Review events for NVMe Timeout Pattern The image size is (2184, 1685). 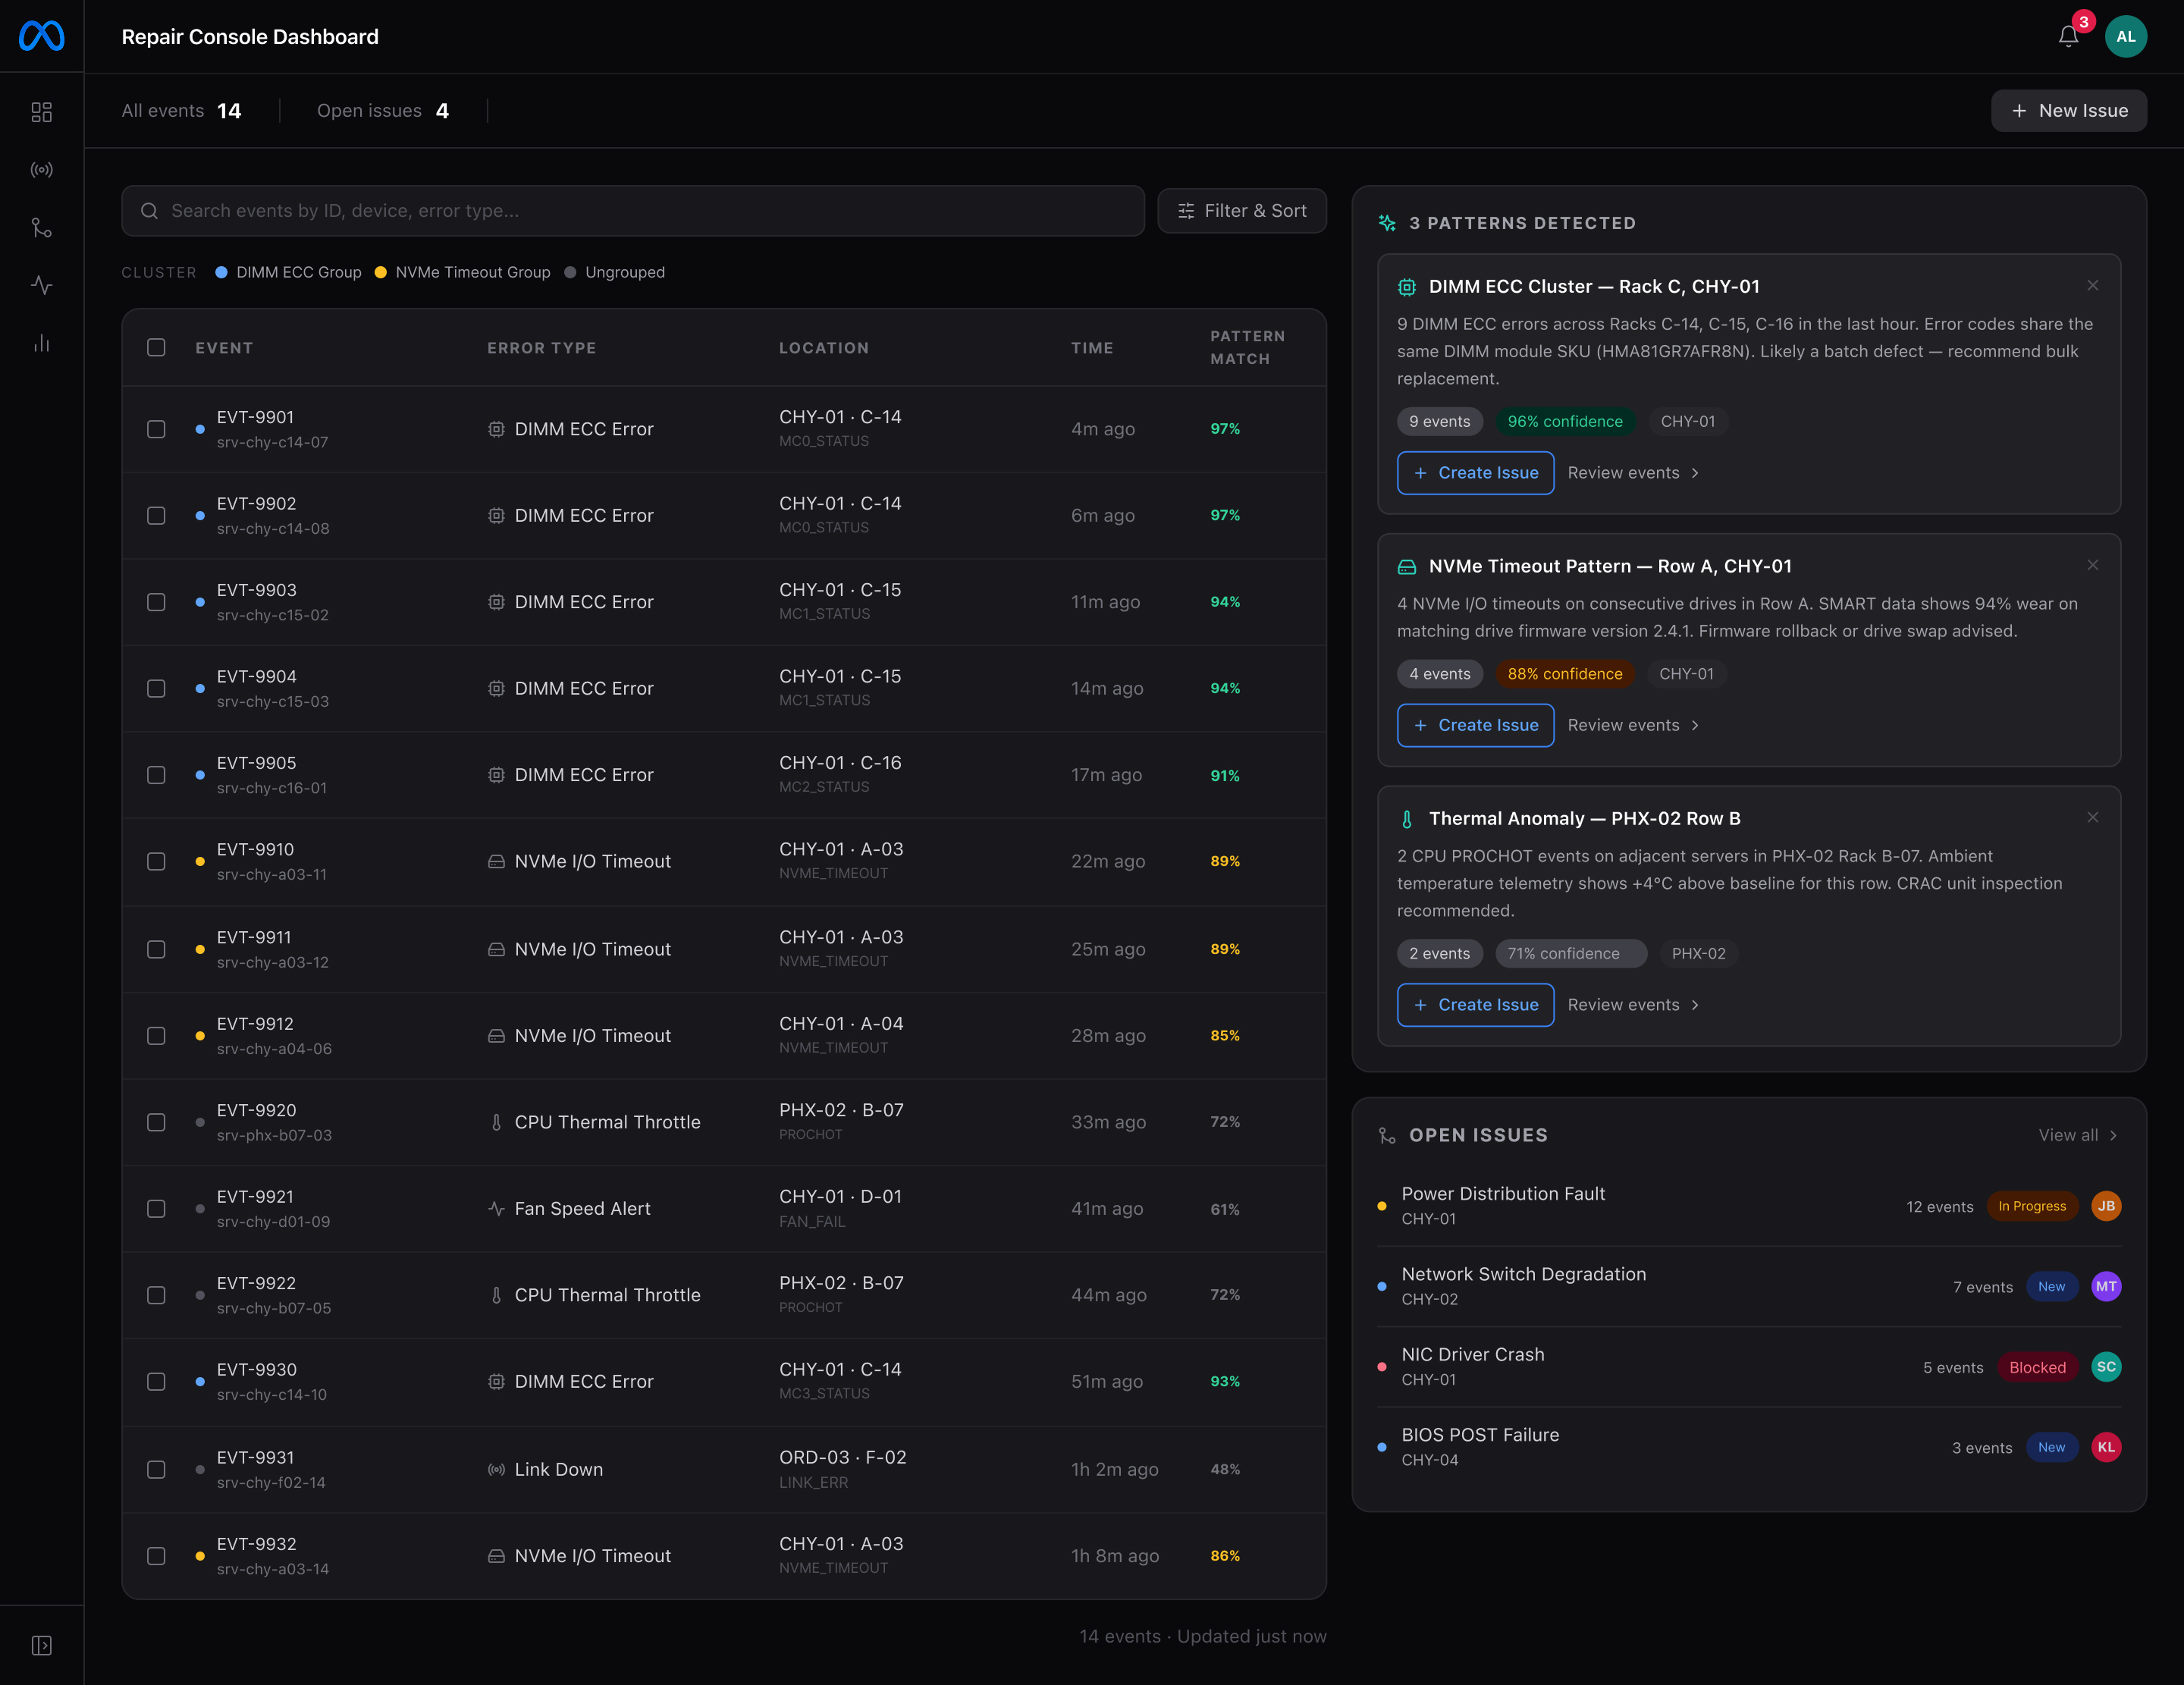tap(1633, 725)
